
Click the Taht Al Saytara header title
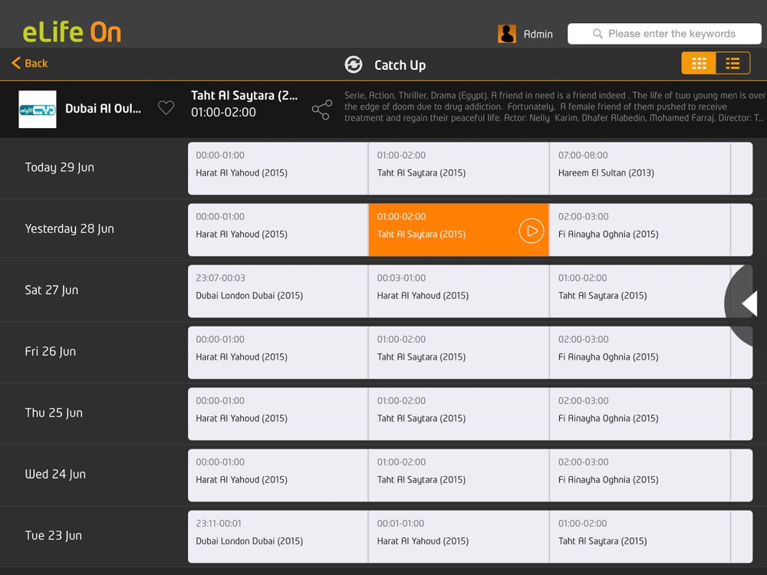coord(244,95)
